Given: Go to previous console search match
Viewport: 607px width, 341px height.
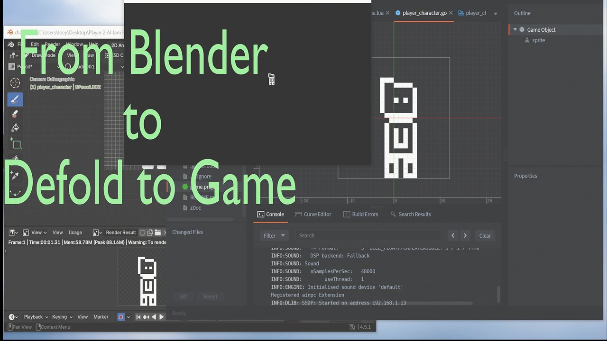Looking at the screenshot, I should pyautogui.click(x=453, y=235).
